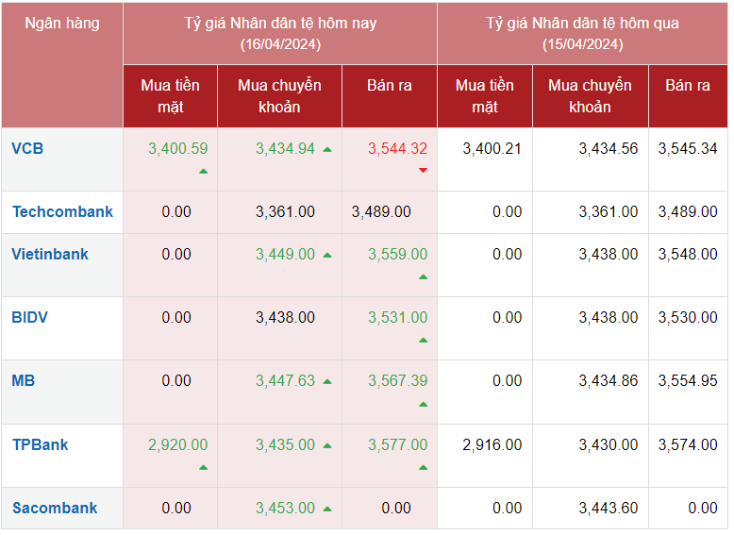Click the up arrow beside Vietinbank 3,449.00
734x535 pixels.
[x=327, y=255]
